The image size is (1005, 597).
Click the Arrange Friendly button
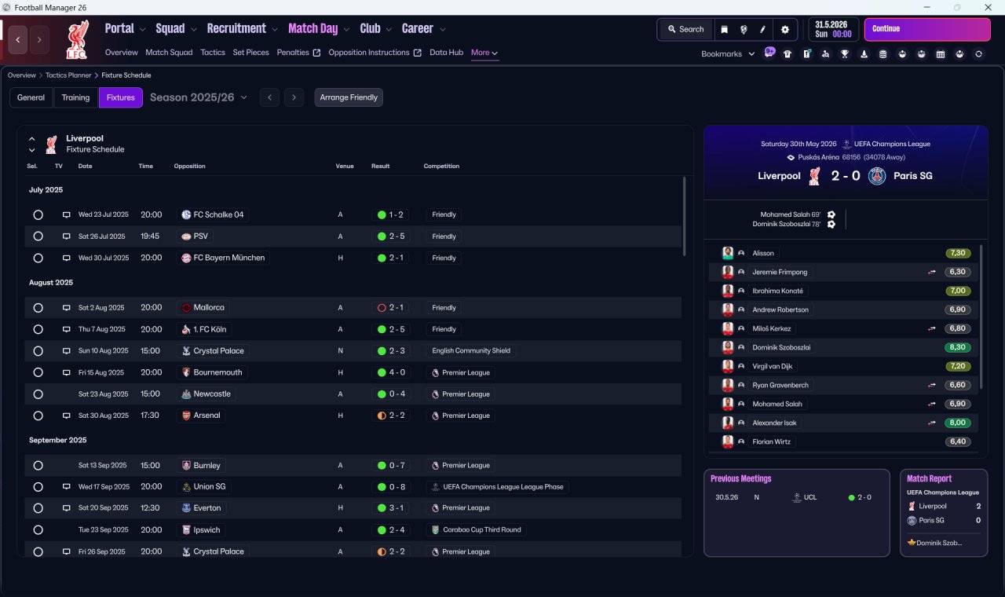point(349,97)
